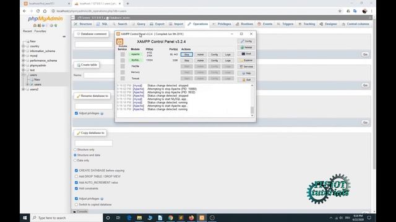
Task: Click XAMPP taskbar icon
Action: pyautogui.click(x=202, y=218)
